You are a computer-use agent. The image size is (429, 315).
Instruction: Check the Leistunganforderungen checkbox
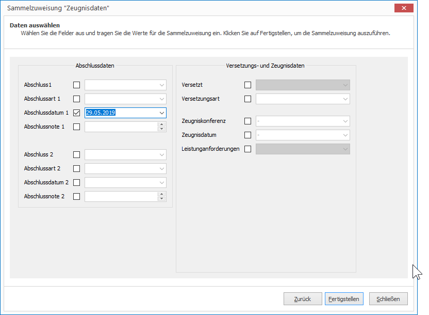point(247,149)
